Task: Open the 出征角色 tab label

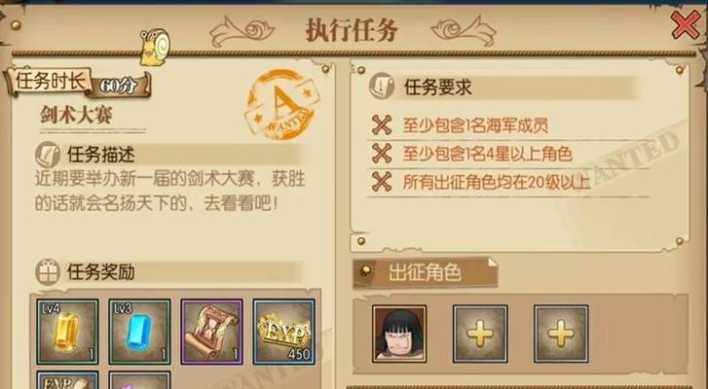Action: [x=425, y=272]
